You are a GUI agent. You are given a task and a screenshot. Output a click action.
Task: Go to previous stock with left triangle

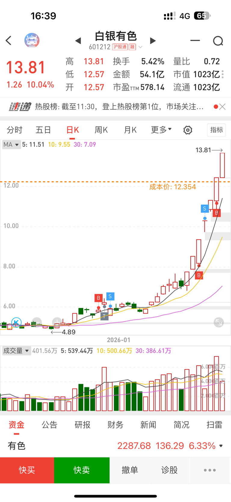78,41
